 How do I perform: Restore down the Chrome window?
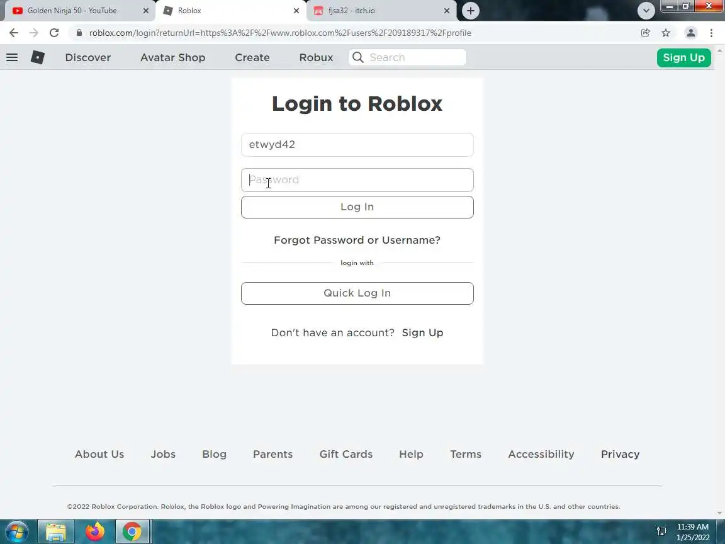coord(686,6)
